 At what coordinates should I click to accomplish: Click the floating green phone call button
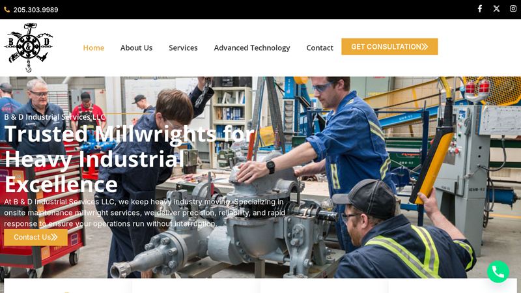click(x=498, y=272)
